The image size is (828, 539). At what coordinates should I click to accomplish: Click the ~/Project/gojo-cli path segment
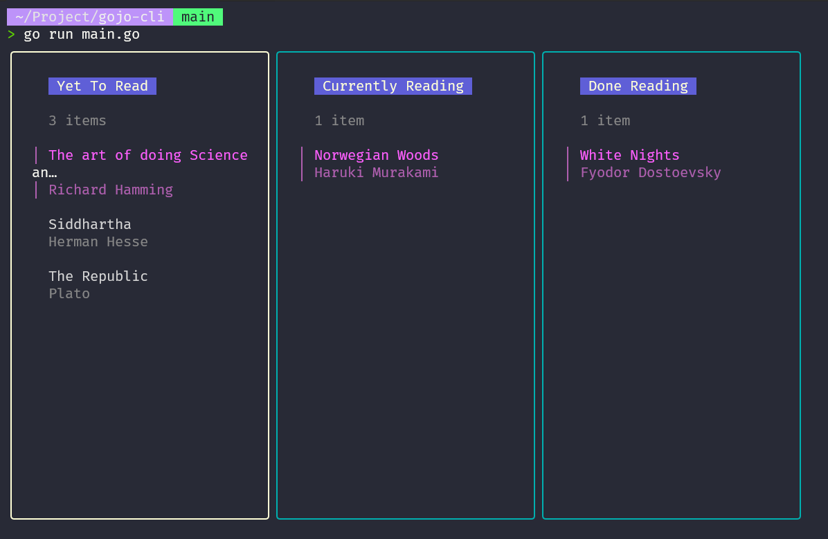pos(90,17)
